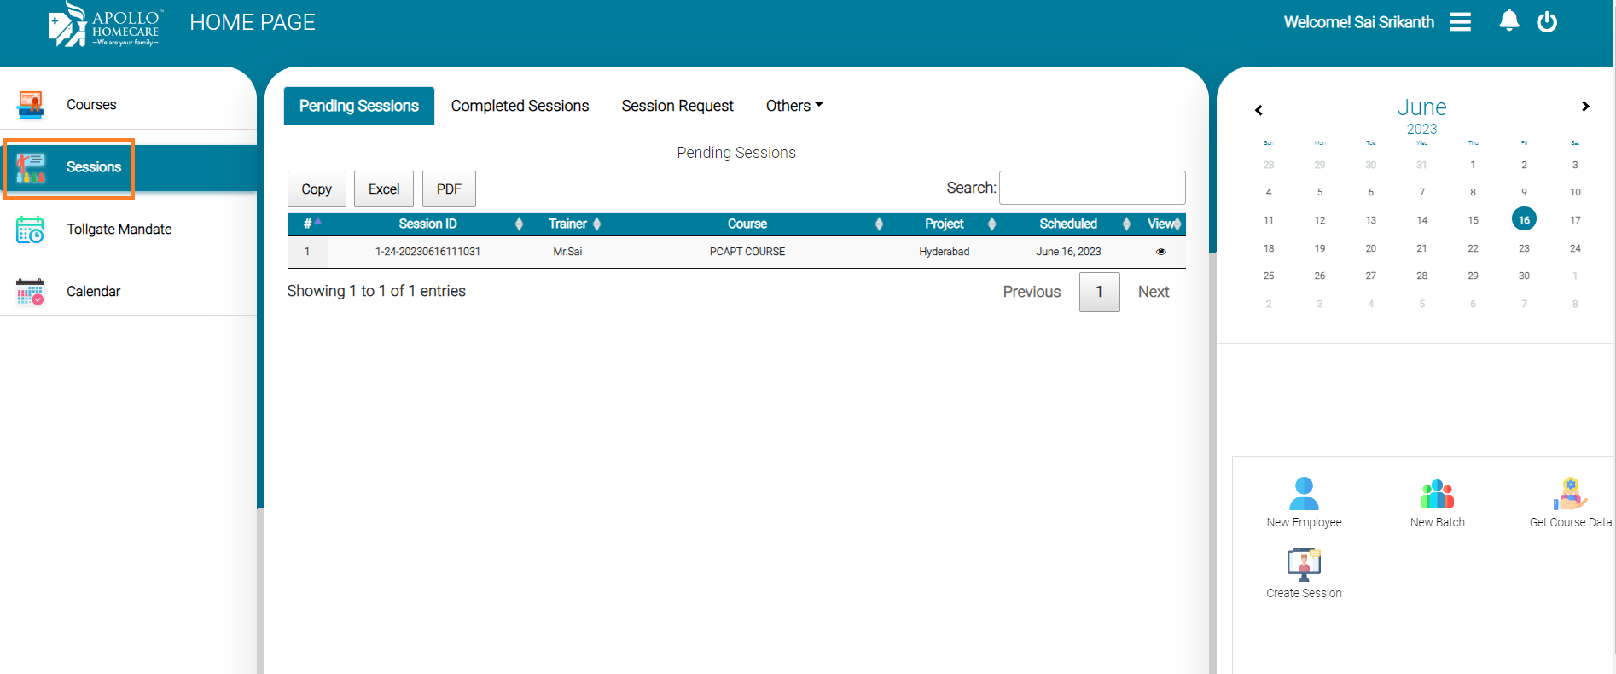Screen dimensions: 1616x674
Task: Switch to the Completed Sessions tab
Action: [x=520, y=106]
